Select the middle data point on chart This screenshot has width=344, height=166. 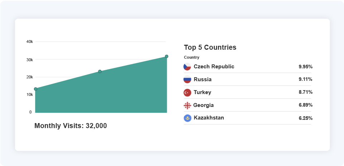point(100,72)
